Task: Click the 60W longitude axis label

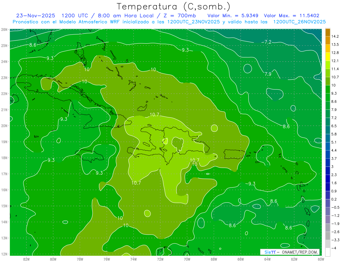Action: (321, 259)
